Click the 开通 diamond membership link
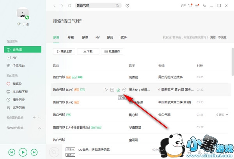This screenshot has width=234, height=159. pos(23,24)
